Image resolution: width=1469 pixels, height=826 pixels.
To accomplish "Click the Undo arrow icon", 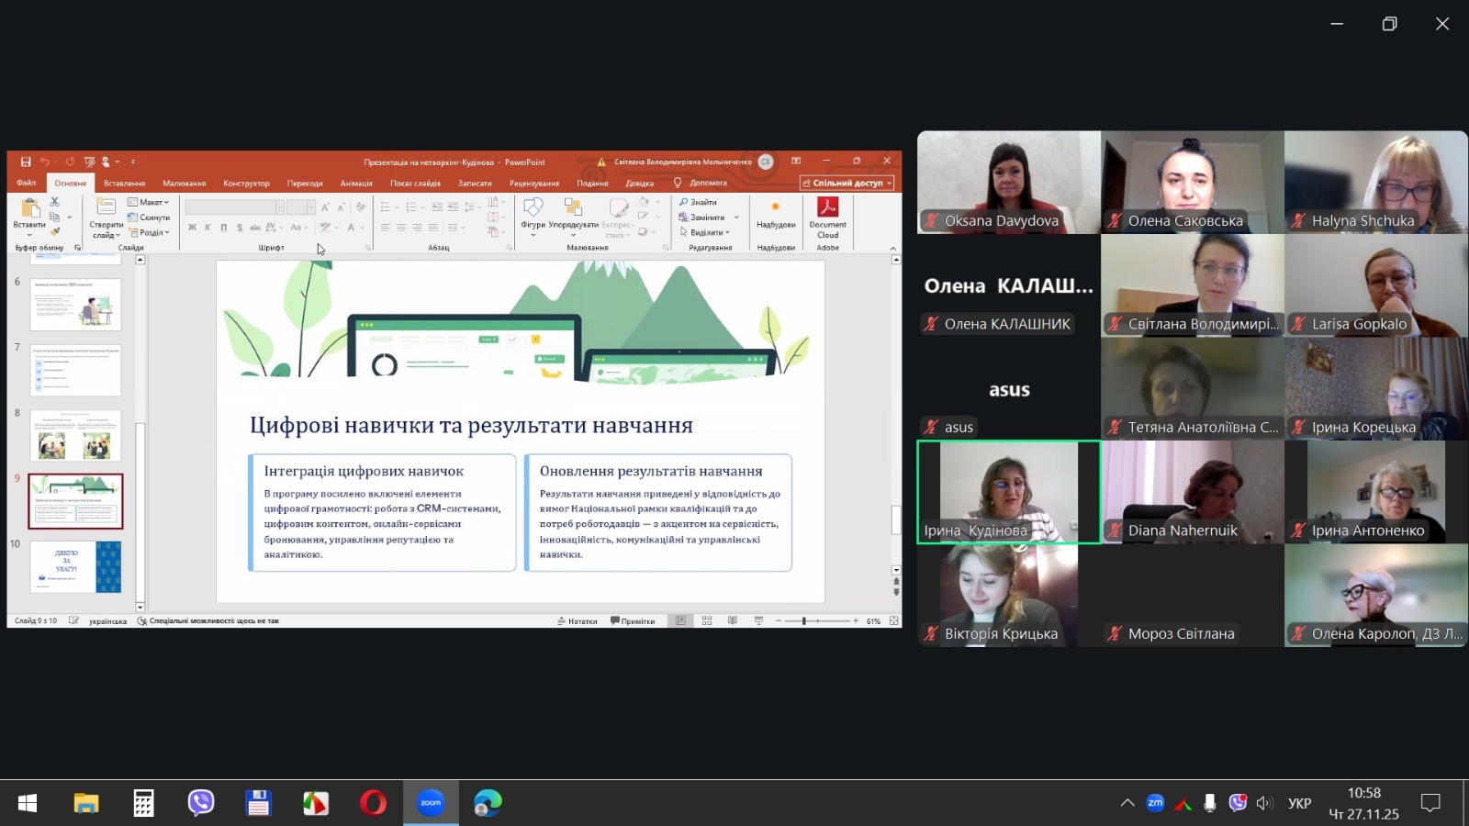I will pos(44,162).
